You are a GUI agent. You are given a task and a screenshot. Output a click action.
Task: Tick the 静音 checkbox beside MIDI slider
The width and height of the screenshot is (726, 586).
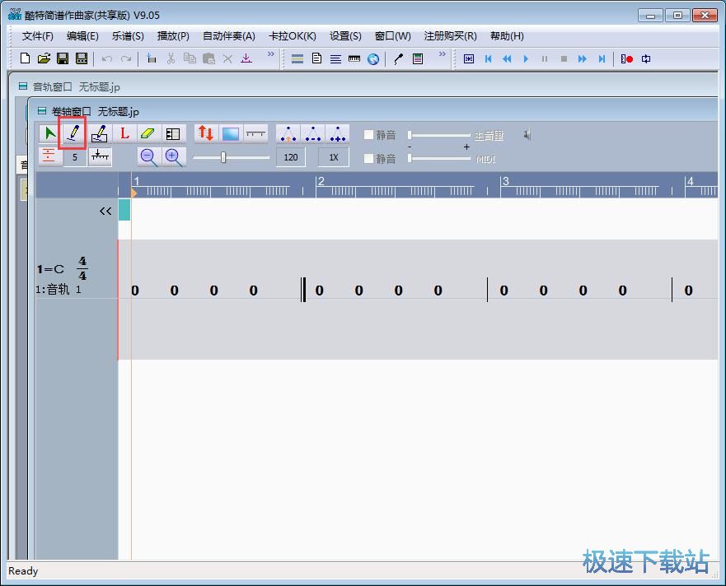[x=368, y=158]
